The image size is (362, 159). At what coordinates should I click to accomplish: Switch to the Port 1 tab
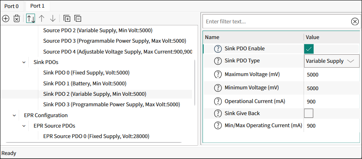(x=37, y=6)
